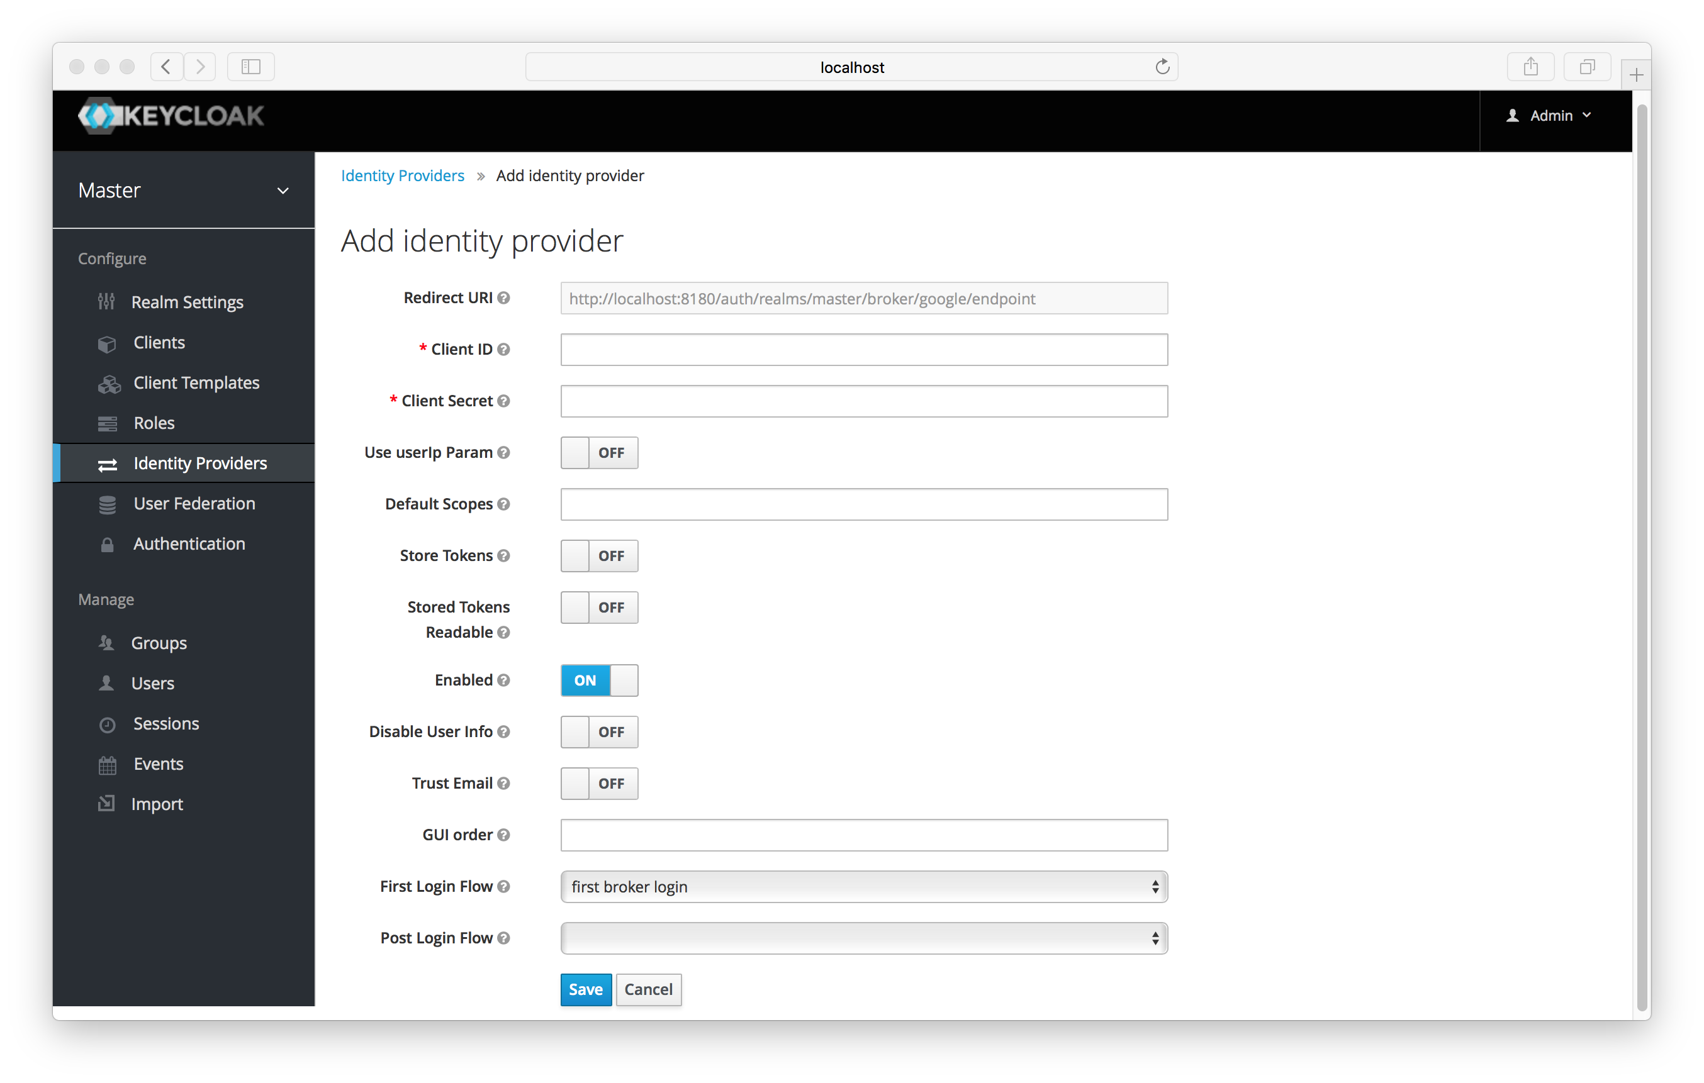Open Post Login Flow dropdown
This screenshot has height=1083, width=1704.
863,938
